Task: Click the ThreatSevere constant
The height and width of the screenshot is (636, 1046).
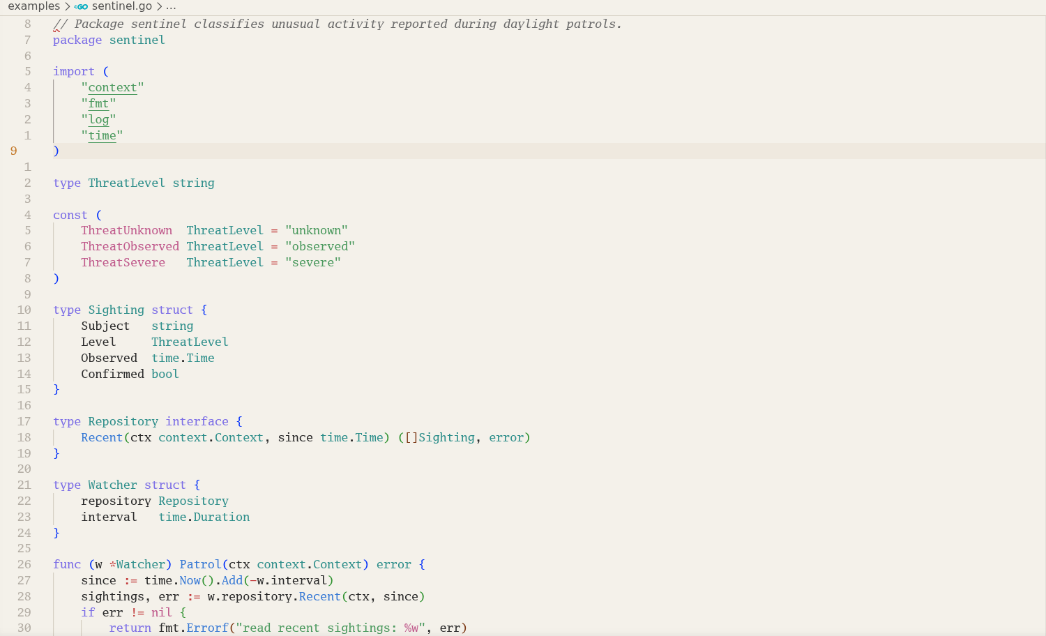Action: coord(123,262)
